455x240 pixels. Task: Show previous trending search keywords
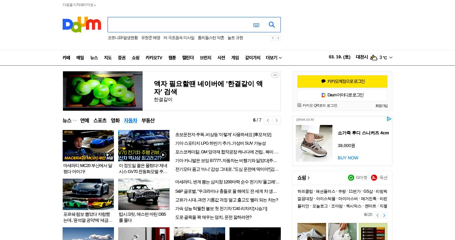[273, 38]
